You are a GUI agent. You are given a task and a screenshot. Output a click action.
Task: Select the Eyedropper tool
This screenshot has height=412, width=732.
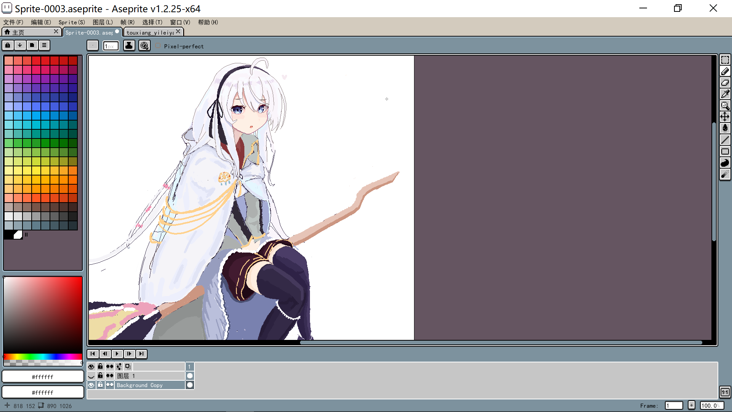point(725,94)
